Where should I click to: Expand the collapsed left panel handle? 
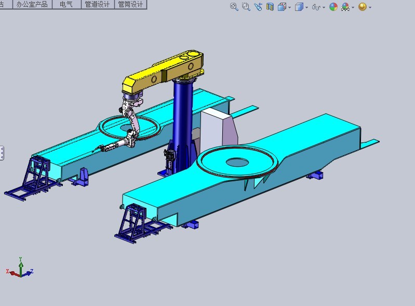pos(2,153)
